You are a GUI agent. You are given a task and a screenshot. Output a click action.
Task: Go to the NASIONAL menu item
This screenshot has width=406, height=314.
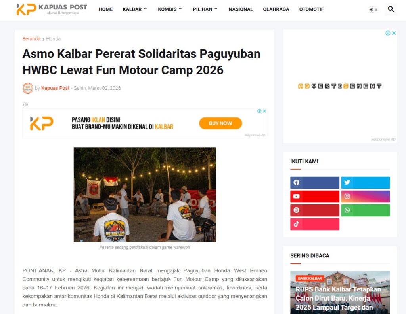click(241, 9)
